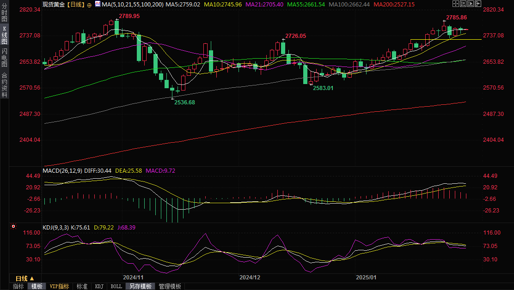Click the MA indicator chart icon
Viewport: 514px width, 290px height.
pos(98,4)
